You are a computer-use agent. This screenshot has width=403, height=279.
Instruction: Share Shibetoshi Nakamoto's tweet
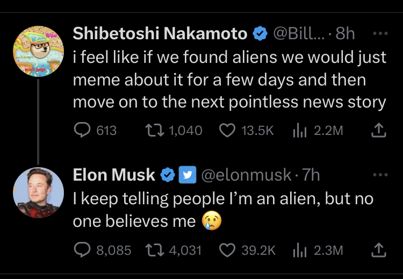tap(379, 130)
